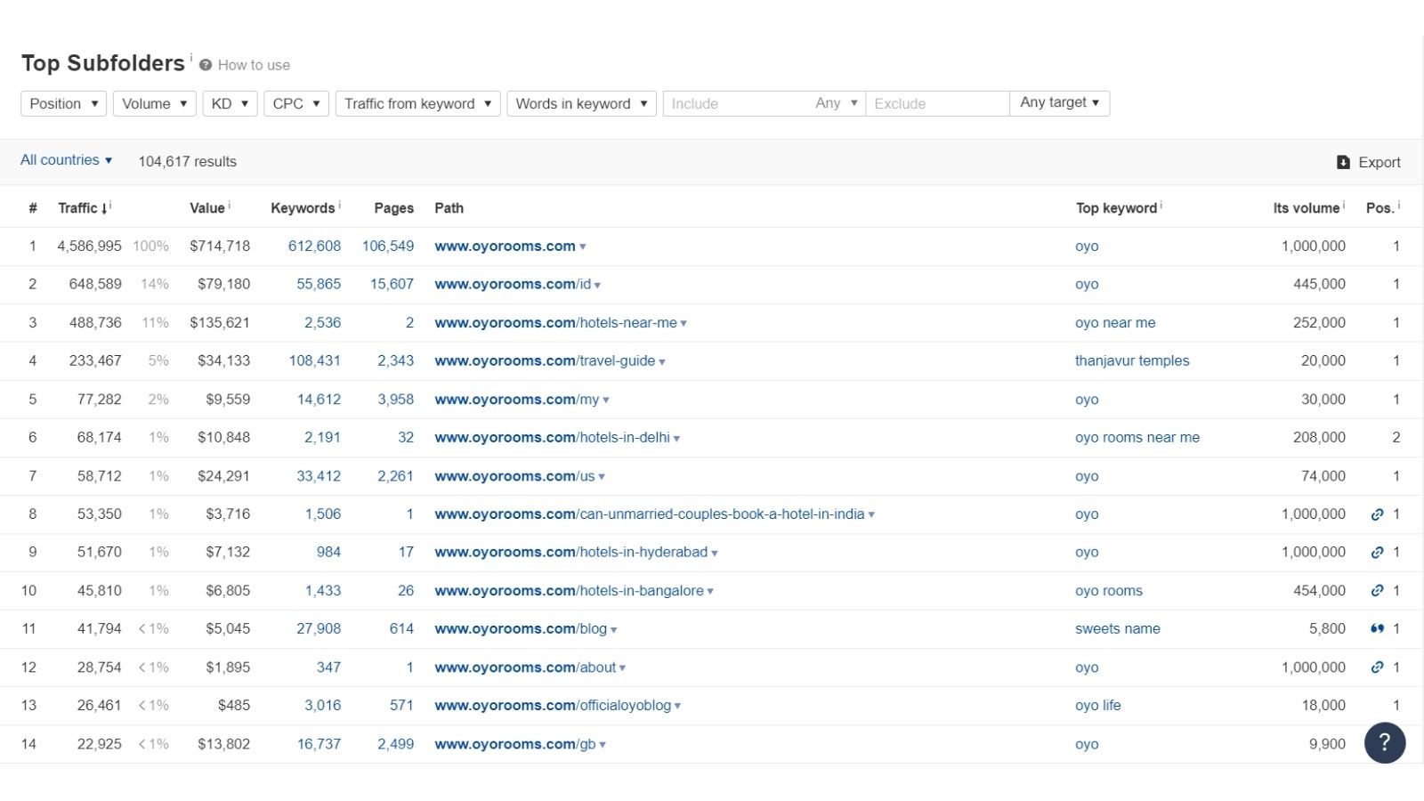Expand www.oyorooms.com/id path menu

point(597,286)
